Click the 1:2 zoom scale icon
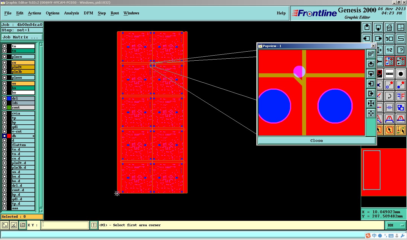The height and width of the screenshot is (240, 407). point(389,50)
